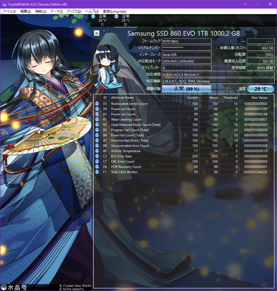Viewport: 277px width, 291px height.
Task: Click status orb for Reallocated Sector Count
Action: [97, 103]
